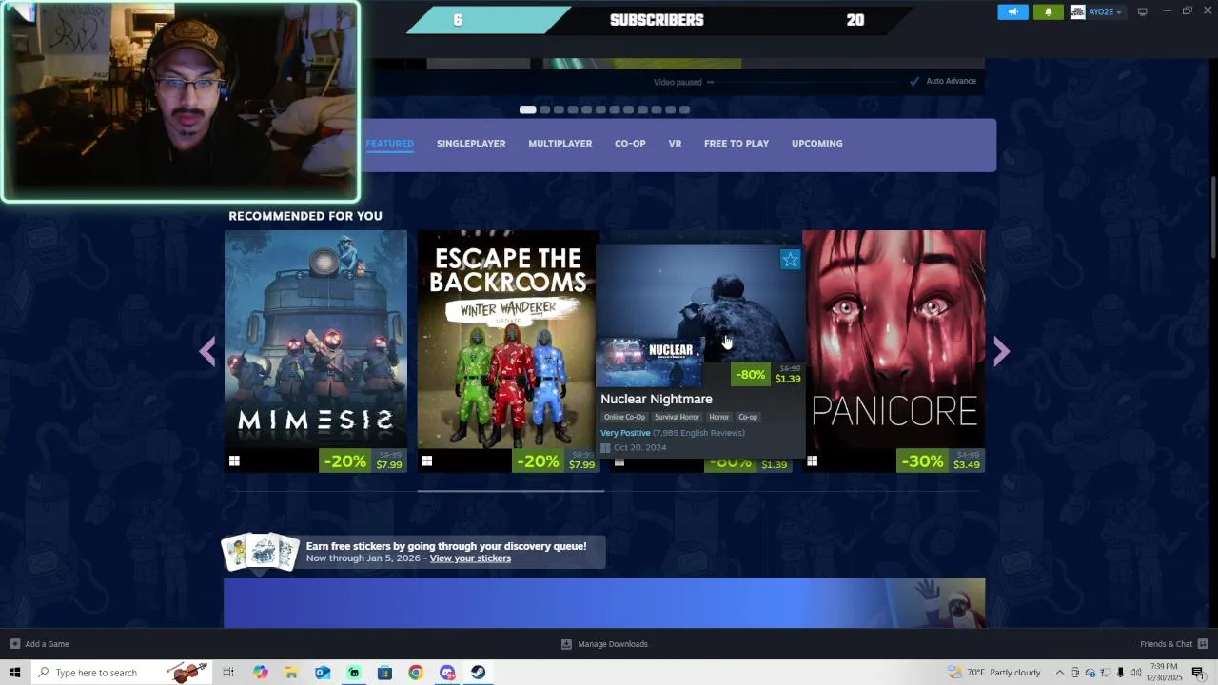This screenshot has height=685, width=1218.
Task: Open View your stickers link
Action: tap(470, 558)
